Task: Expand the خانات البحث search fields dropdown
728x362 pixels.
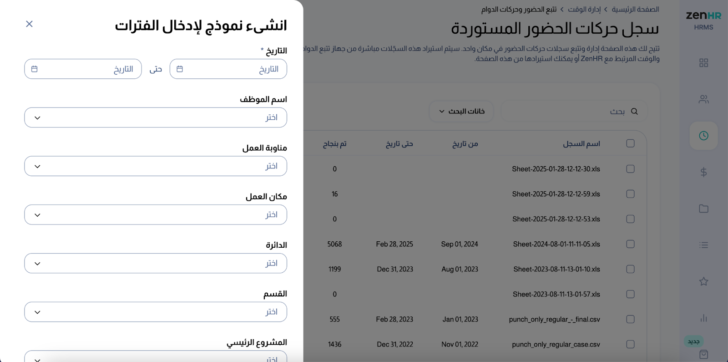Action: 461,111
